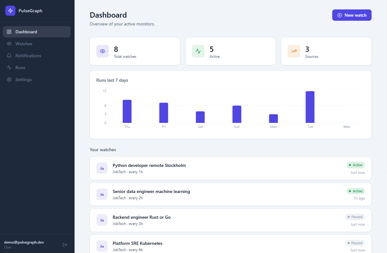Open the Python developer remote Stockholm watch
The height and width of the screenshot is (253, 387).
click(x=231, y=168)
